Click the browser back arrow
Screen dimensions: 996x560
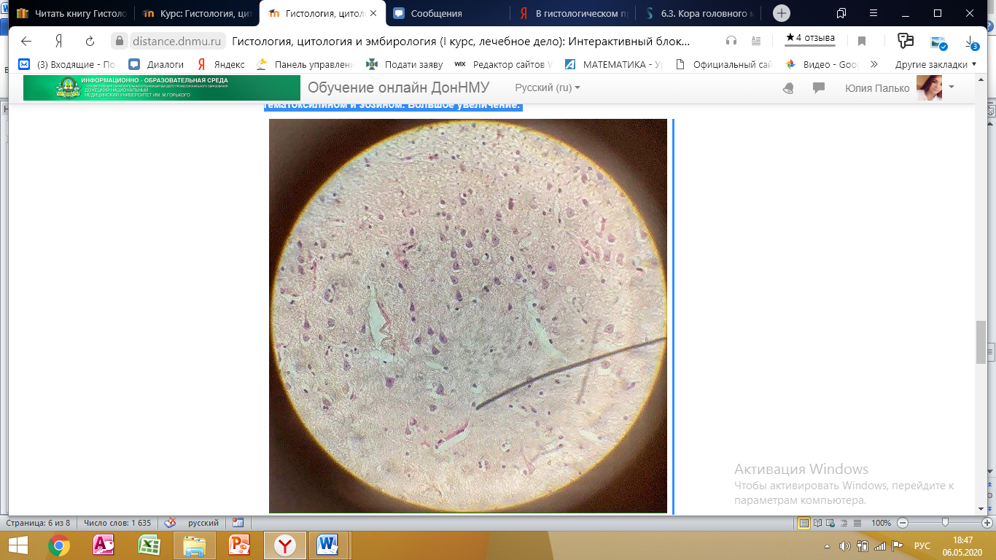(x=26, y=41)
